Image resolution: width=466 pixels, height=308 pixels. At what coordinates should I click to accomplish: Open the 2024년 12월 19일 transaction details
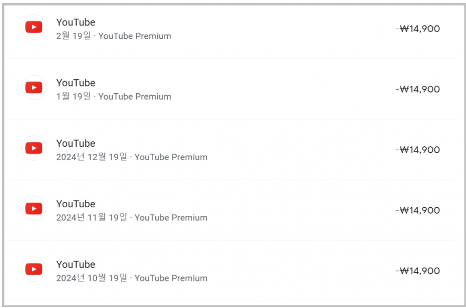point(231,150)
